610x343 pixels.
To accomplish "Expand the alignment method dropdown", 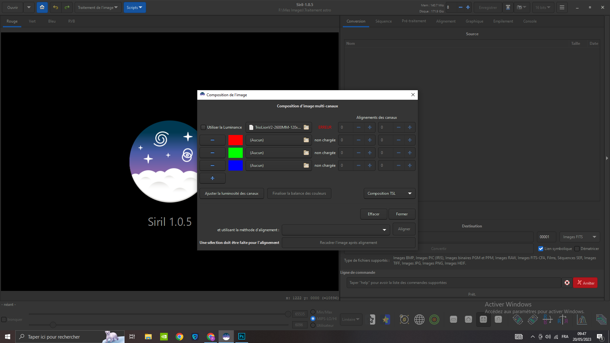I will [336, 230].
